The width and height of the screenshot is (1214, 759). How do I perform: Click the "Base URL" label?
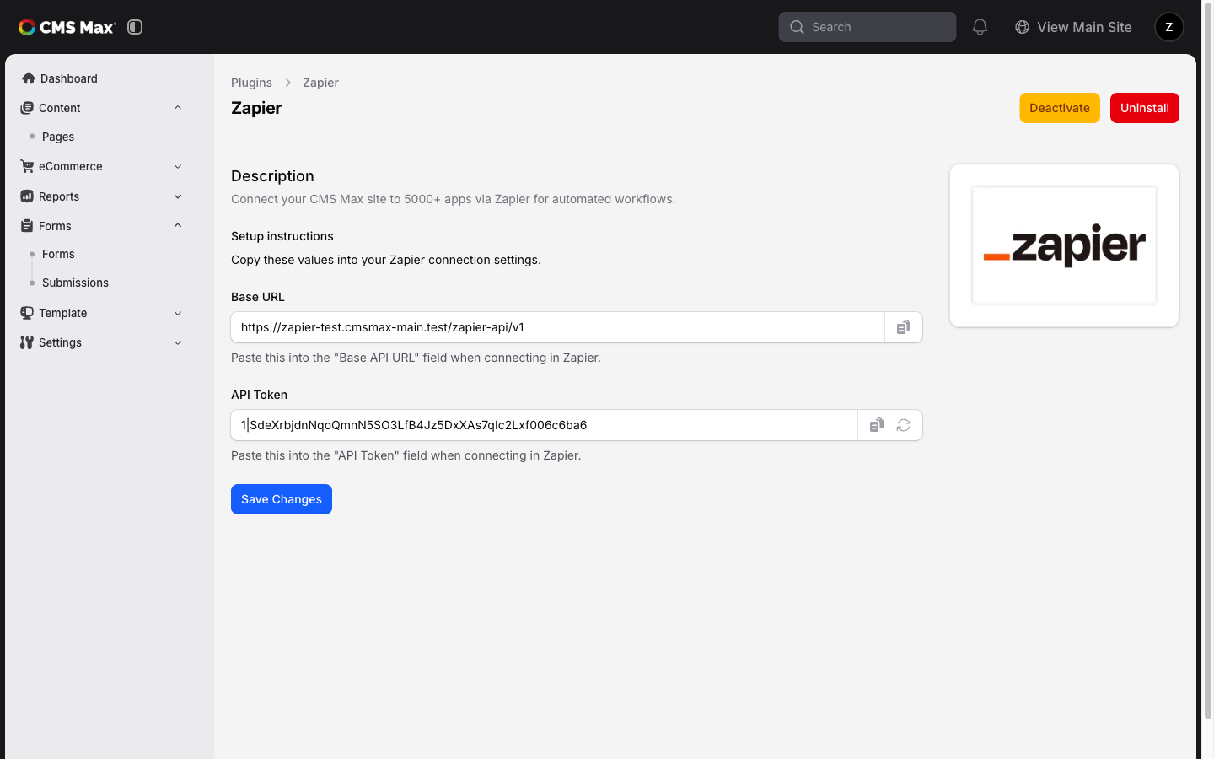click(258, 297)
